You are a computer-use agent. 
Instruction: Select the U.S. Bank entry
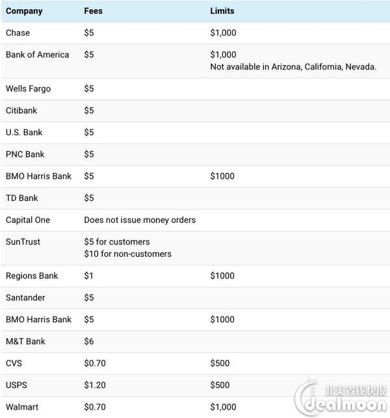(x=24, y=133)
